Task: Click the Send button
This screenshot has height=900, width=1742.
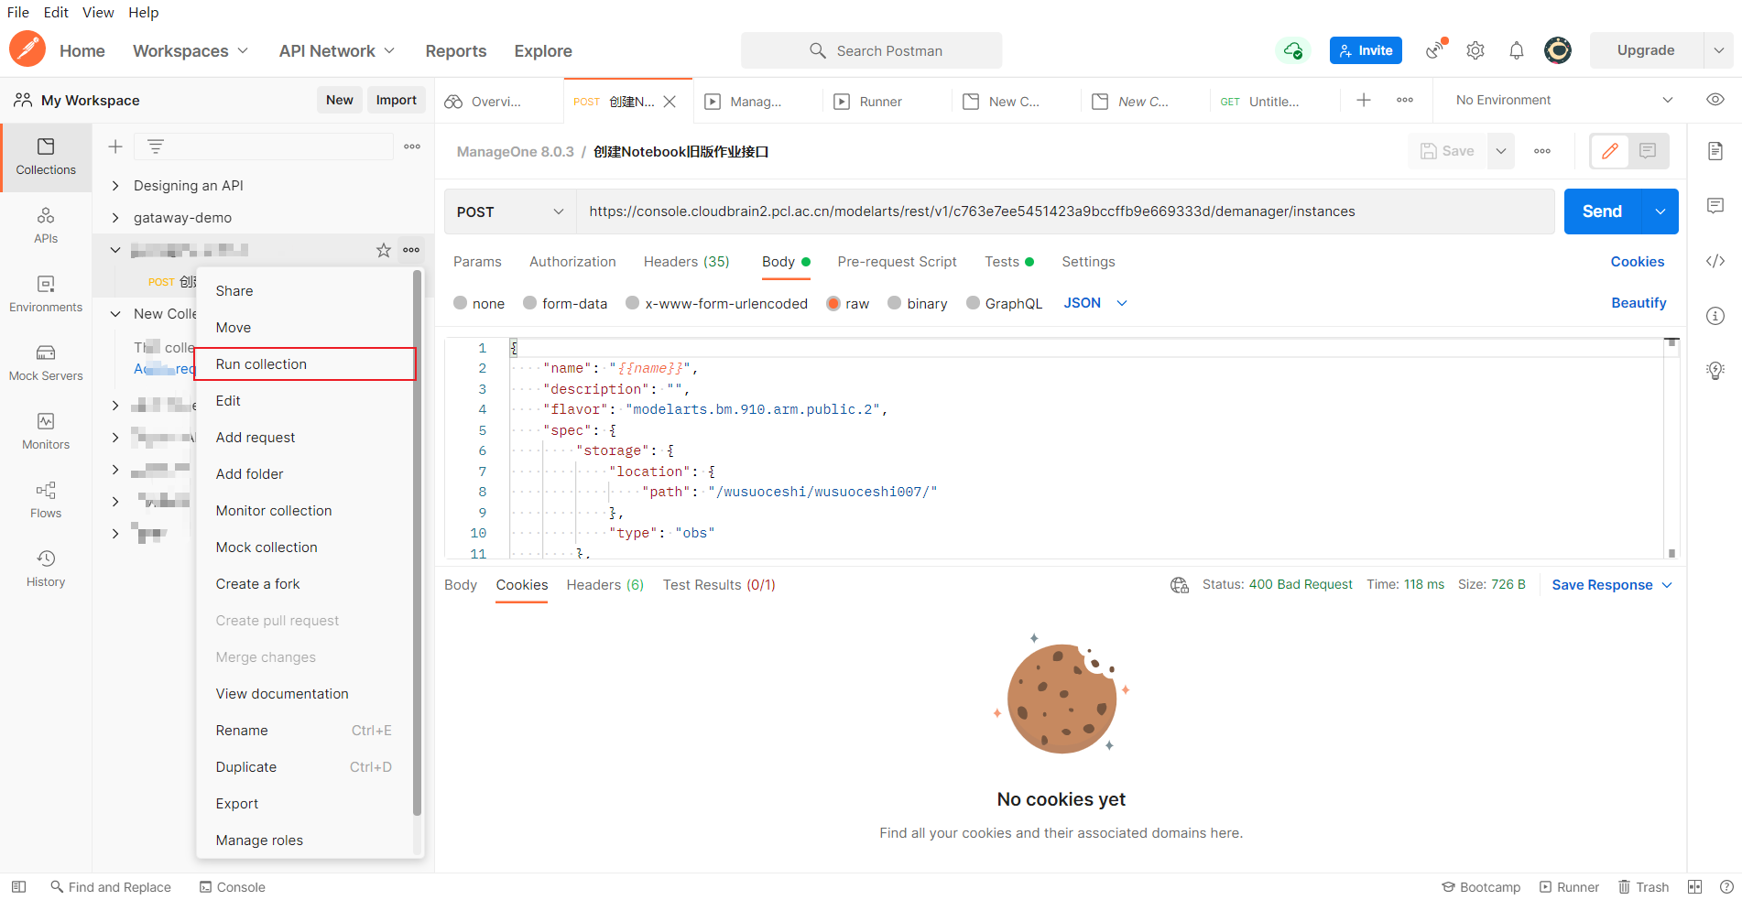Action: pos(1603,211)
